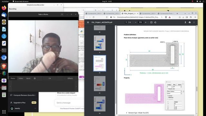Image resolution: width=206 pixels, height=116 pixels.
Task: Open the sweety account menu
Action: point(23,108)
